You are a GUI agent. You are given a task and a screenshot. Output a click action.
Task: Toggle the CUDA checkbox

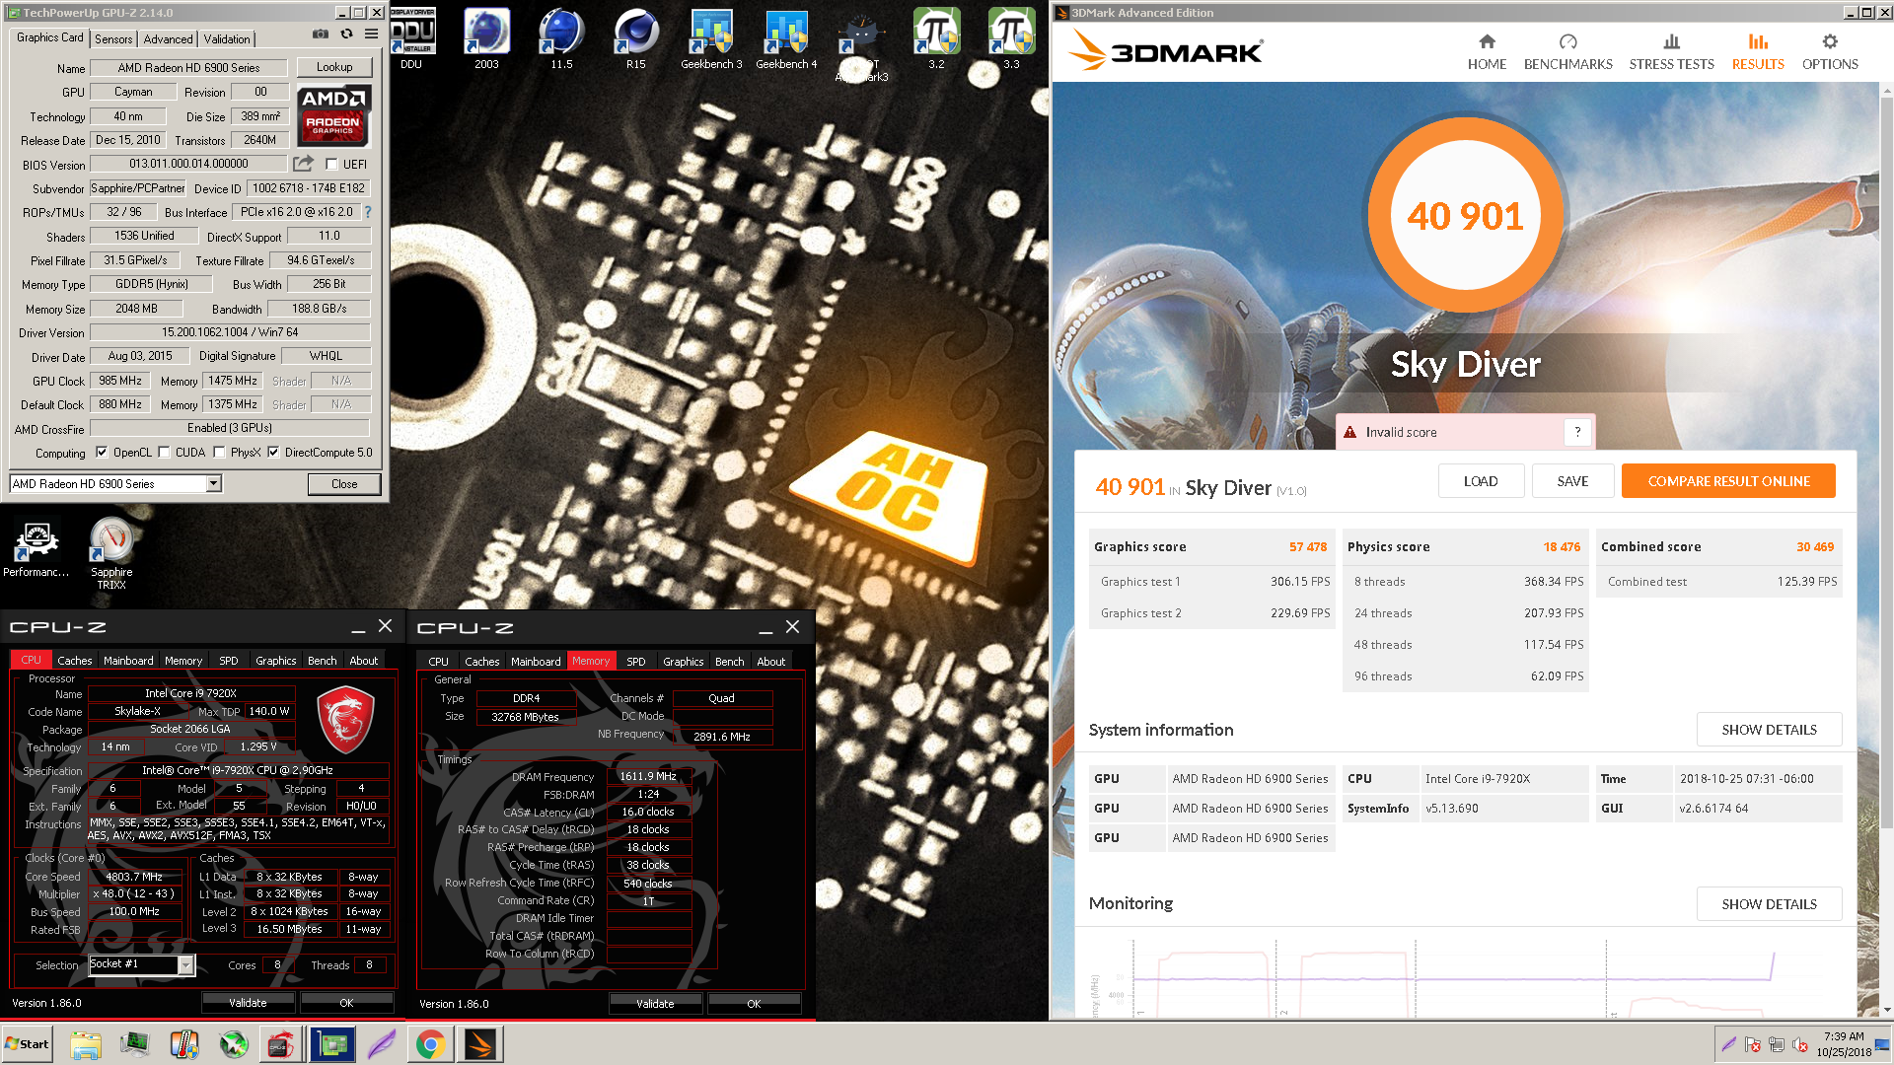(164, 453)
